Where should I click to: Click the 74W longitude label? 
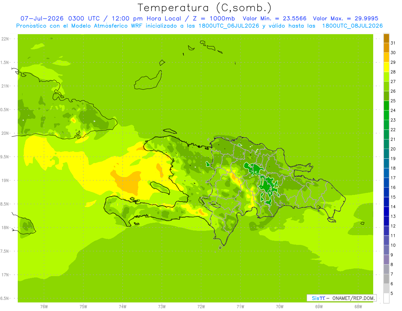click(123, 307)
